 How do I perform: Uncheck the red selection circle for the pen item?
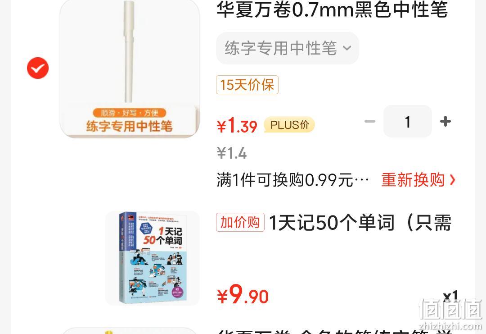tap(38, 68)
